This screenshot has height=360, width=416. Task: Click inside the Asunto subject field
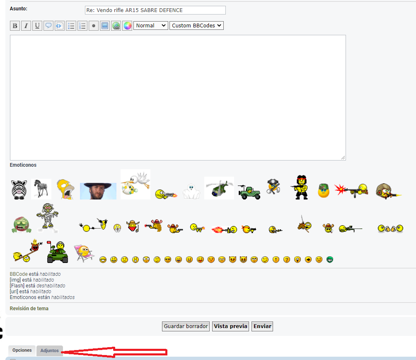[x=155, y=10]
